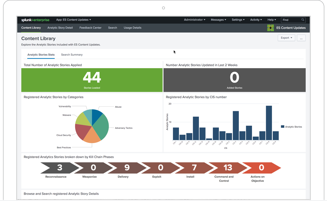Screen dimensions: 327x201
Task: Open Usage Details page
Action: [x=133, y=28]
